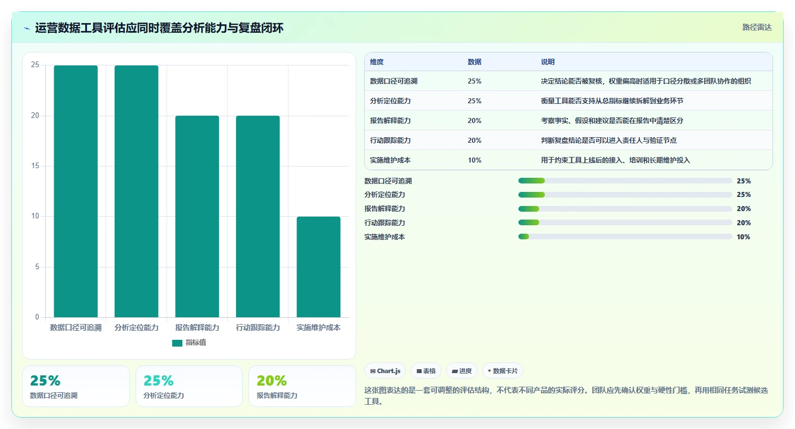
Task: Click the lightning icon beside the title
Action: tap(27, 28)
